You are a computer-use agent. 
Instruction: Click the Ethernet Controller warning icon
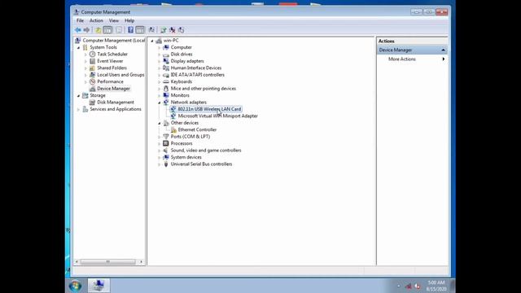(x=173, y=130)
